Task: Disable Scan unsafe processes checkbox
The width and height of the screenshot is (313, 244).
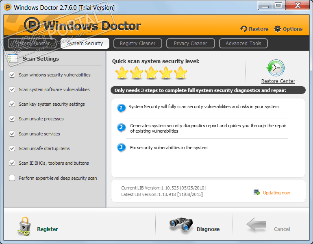Action: pos(12,119)
